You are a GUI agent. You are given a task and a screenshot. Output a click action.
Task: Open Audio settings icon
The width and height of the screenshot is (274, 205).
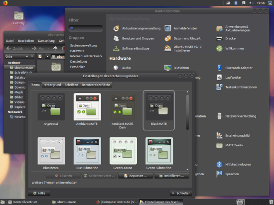[116, 68]
